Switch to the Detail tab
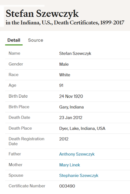Image resolution: width=130 pixels, height=194 pixels. coord(14,40)
